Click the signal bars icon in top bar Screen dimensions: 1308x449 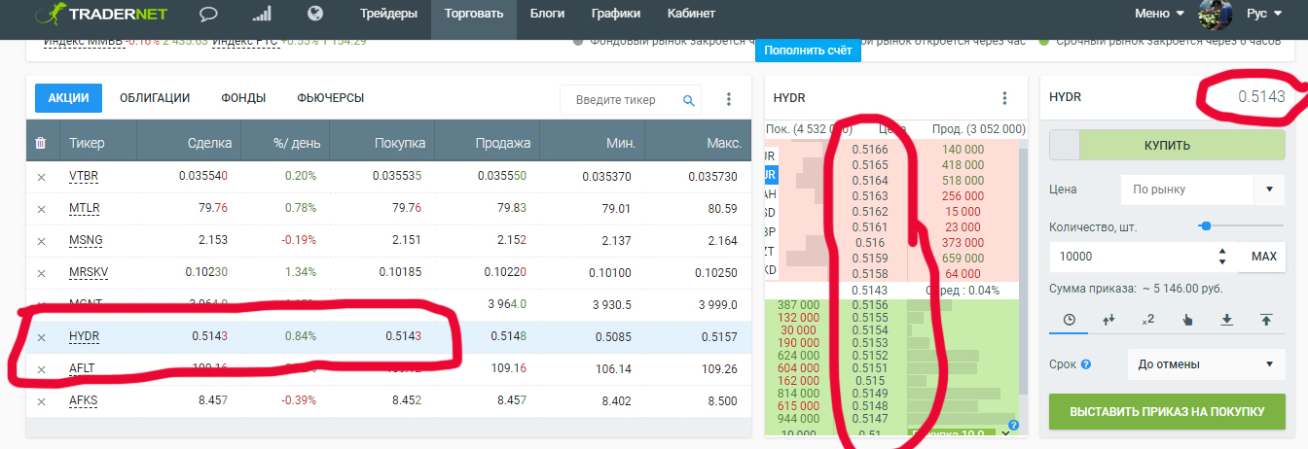point(261,14)
